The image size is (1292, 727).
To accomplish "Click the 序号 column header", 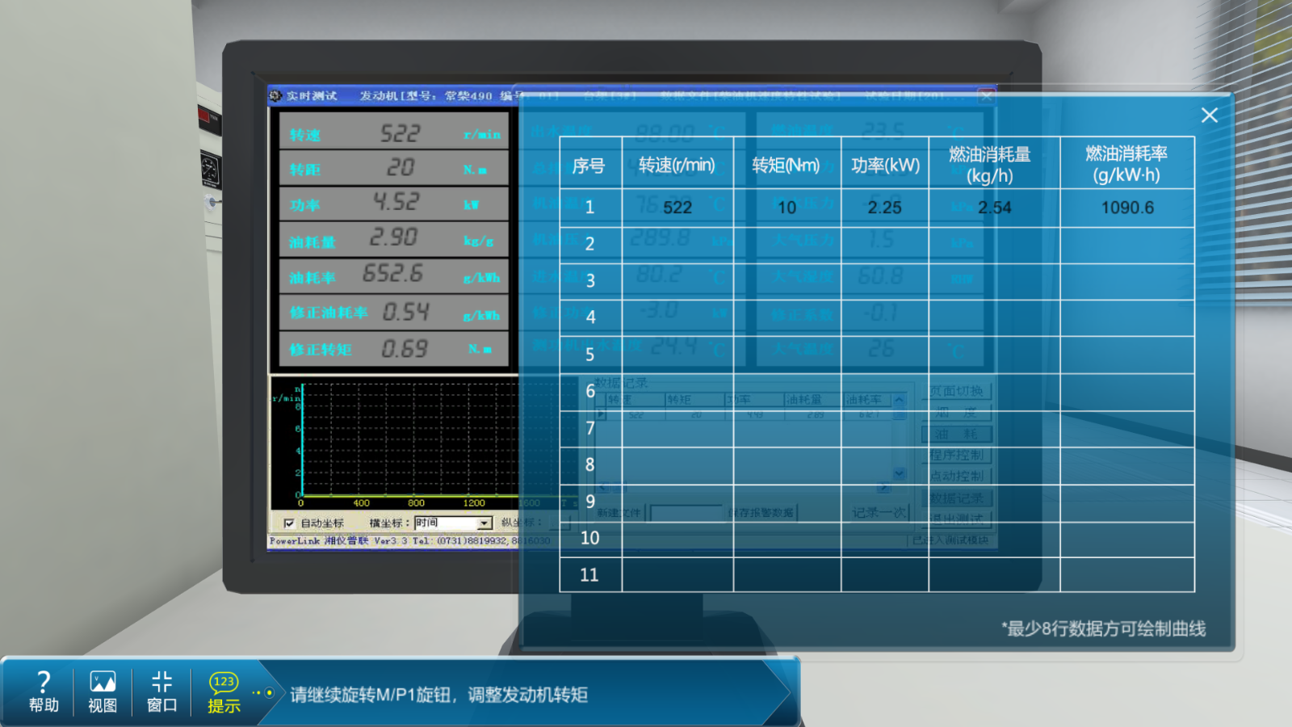I will pyautogui.click(x=589, y=166).
